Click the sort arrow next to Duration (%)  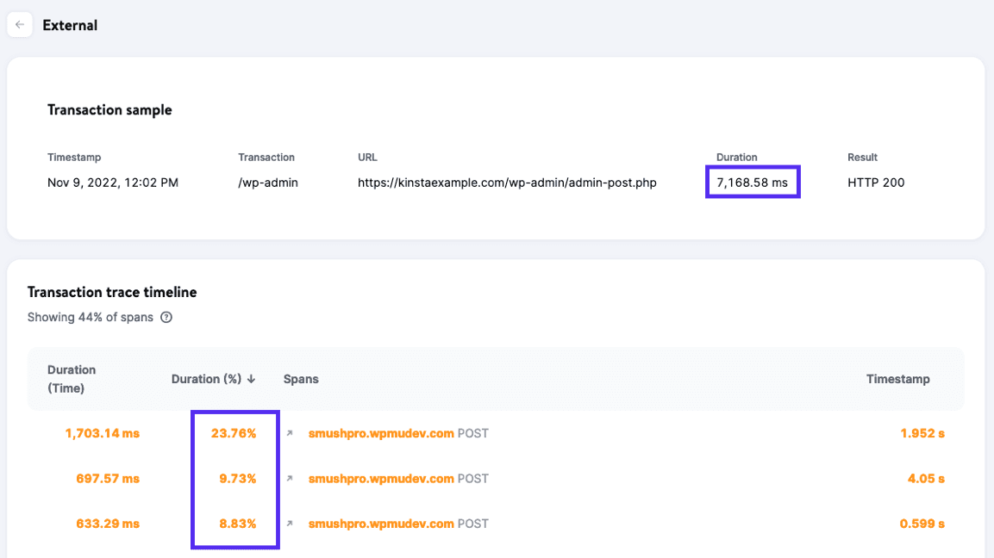[x=250, y=379]
